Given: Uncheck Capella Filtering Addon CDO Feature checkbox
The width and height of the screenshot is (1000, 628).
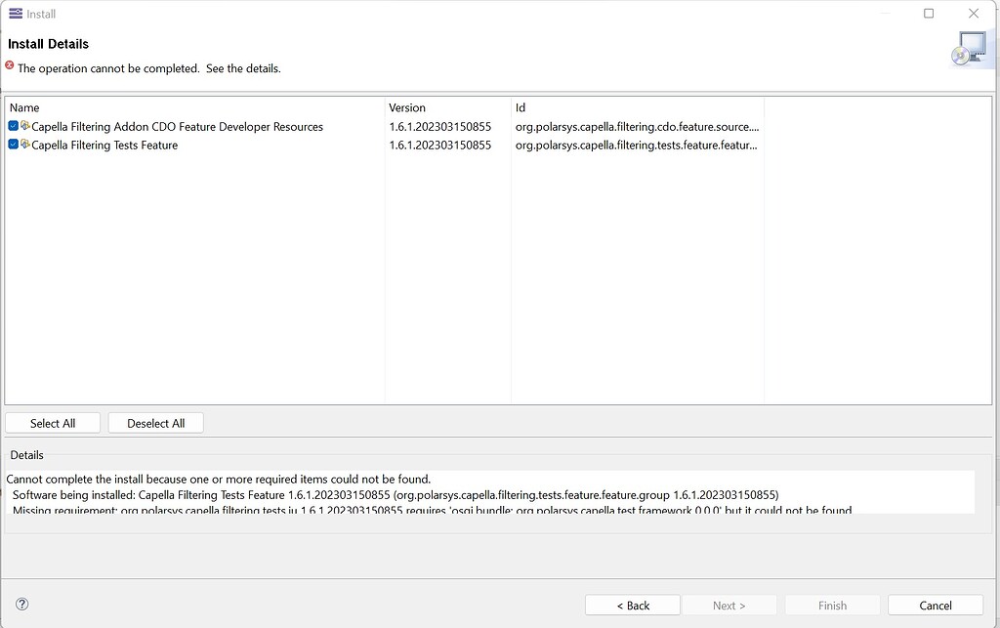Looking at the screenshot, I should tap(13, 126).
